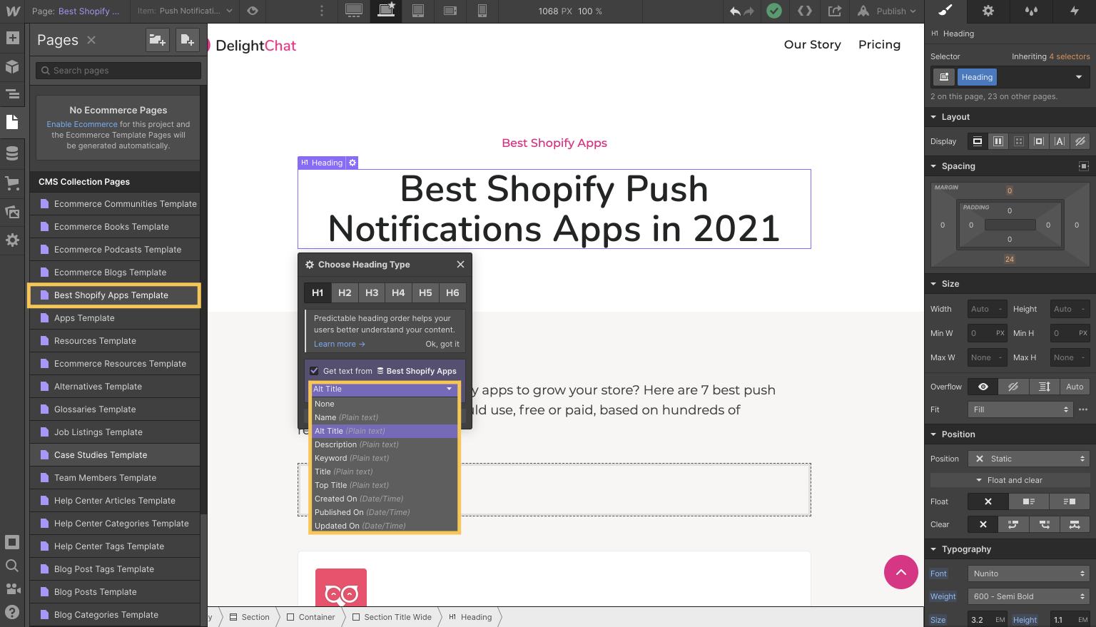Screen dimensions: 1096x627
Task: Create a new page folder
Action: pos(157,40)
